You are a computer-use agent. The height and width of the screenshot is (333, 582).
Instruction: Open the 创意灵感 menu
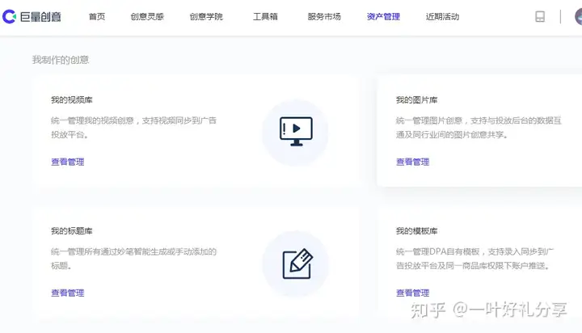tap(147, 17)
